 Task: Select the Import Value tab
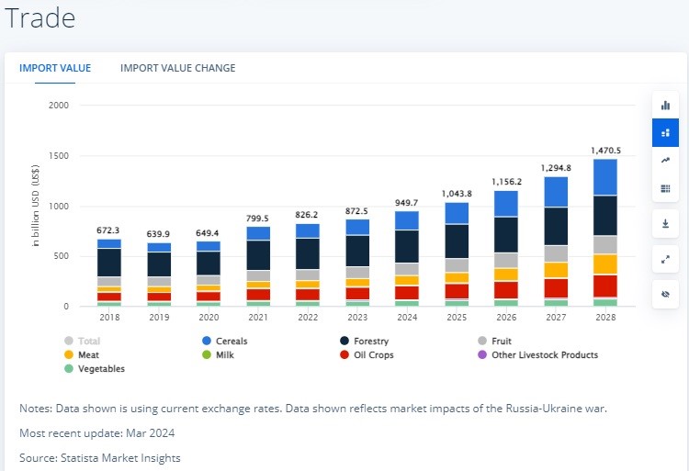[x=57, y=68]
